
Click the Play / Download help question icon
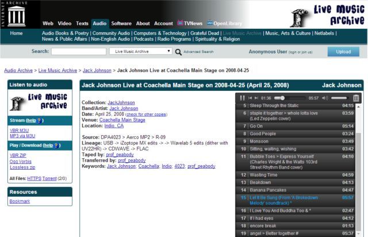pyautogui.click(x=56, y=146)
